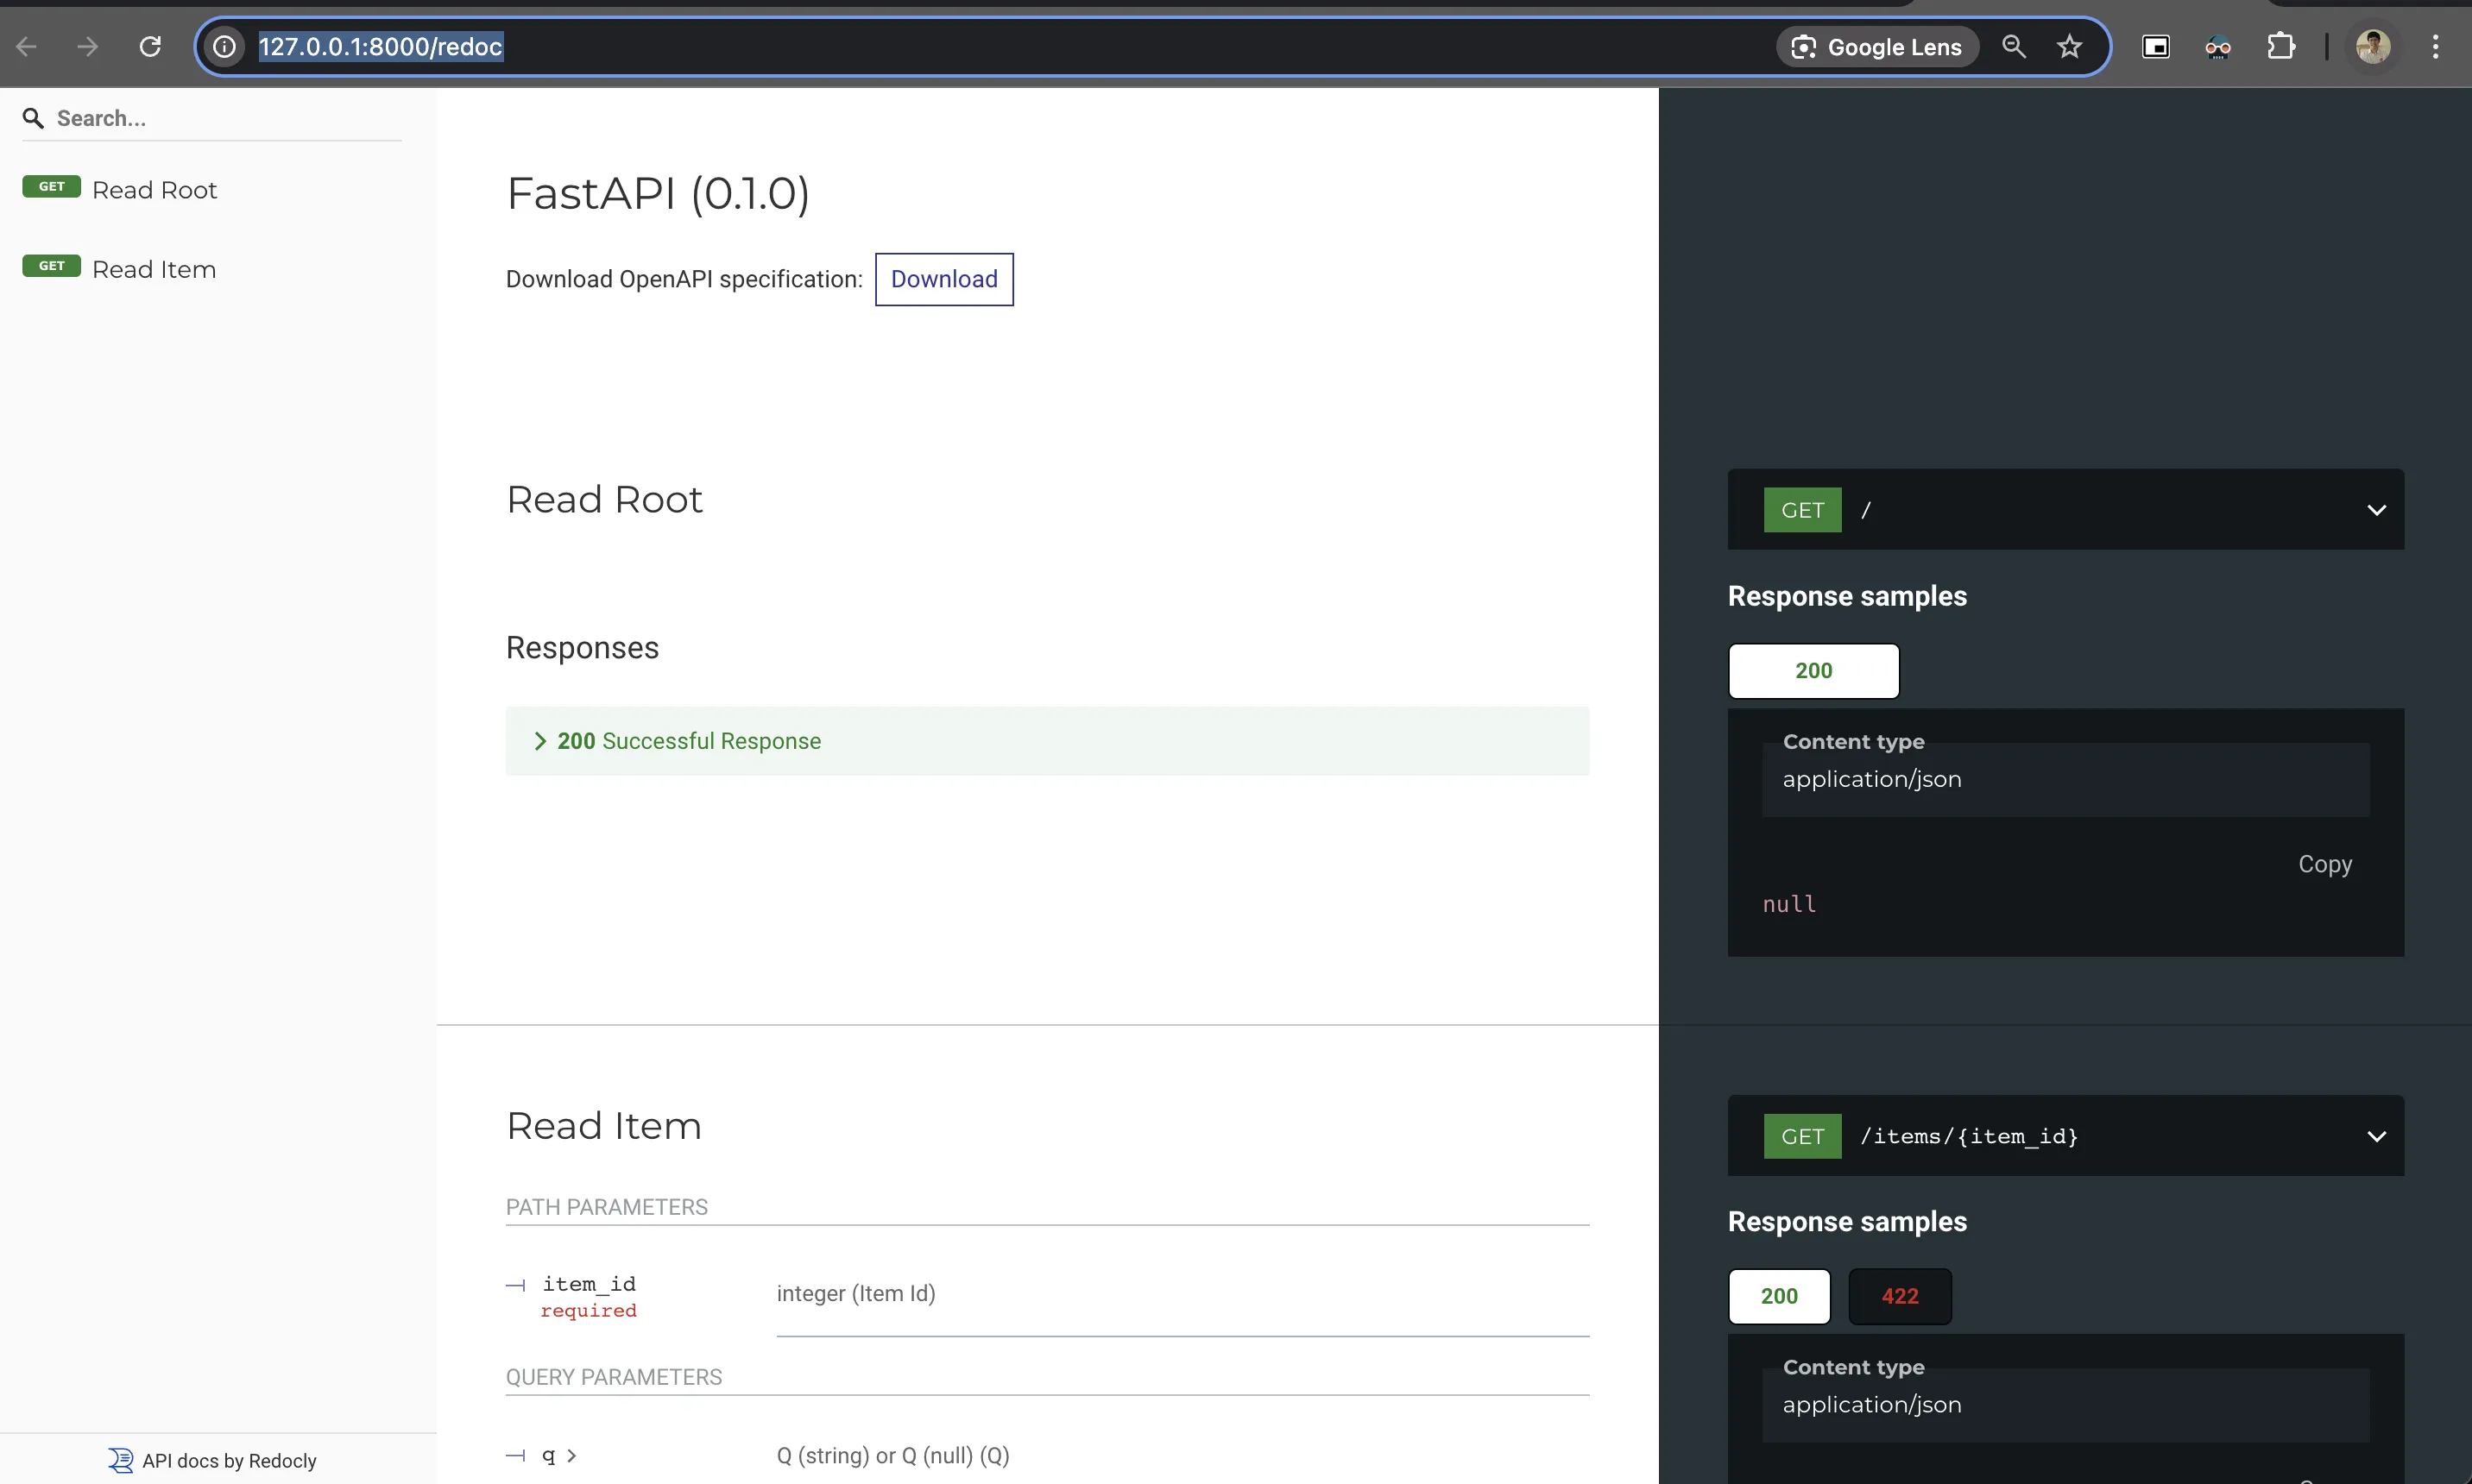Click the browser back arrow

point(27,46)
